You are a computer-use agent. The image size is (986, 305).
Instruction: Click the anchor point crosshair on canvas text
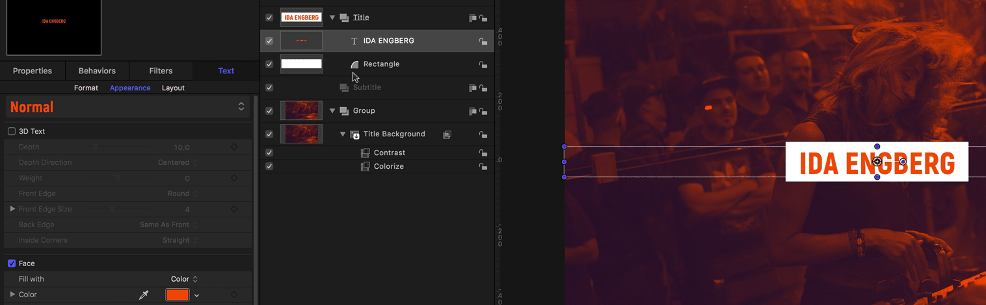[x=877, y=162]
